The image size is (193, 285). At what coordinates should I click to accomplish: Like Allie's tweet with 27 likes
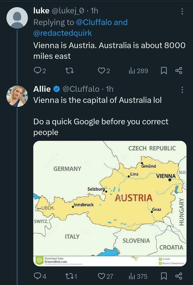(x=105, y=276)
